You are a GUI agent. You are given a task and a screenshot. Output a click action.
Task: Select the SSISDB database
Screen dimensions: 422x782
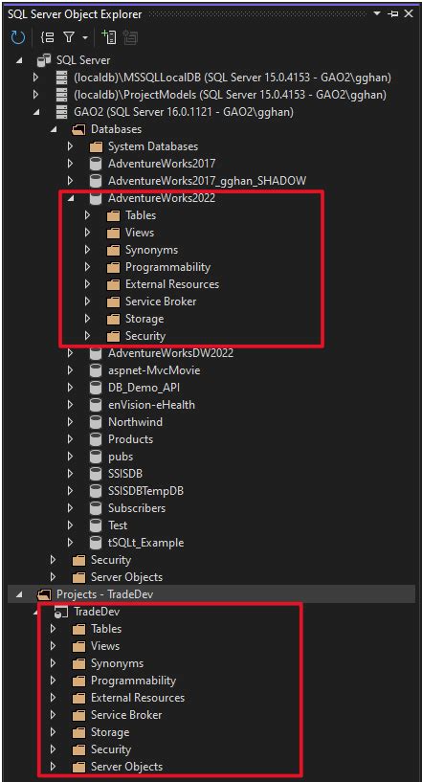125,474
